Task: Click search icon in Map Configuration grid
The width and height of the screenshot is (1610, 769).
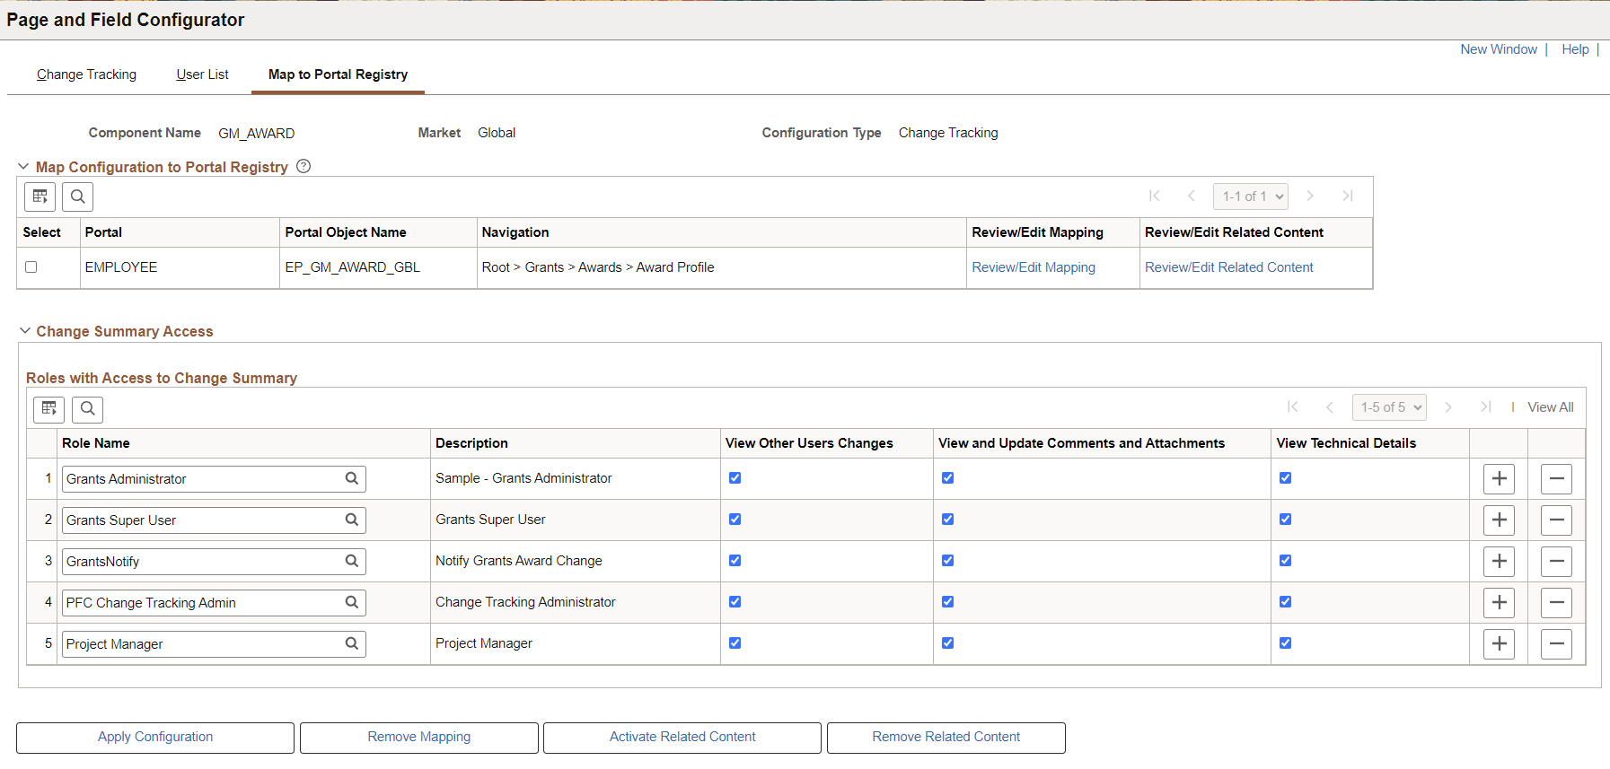Action: pos(78,197)
